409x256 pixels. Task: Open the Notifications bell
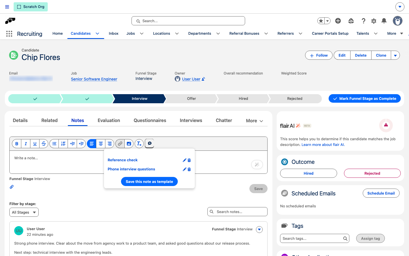[384, 21]
